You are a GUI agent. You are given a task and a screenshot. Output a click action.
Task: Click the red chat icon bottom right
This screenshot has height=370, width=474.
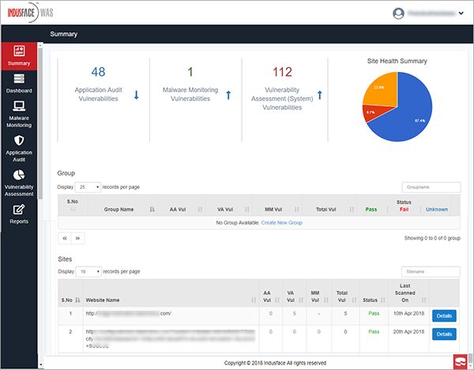point(460,361)
